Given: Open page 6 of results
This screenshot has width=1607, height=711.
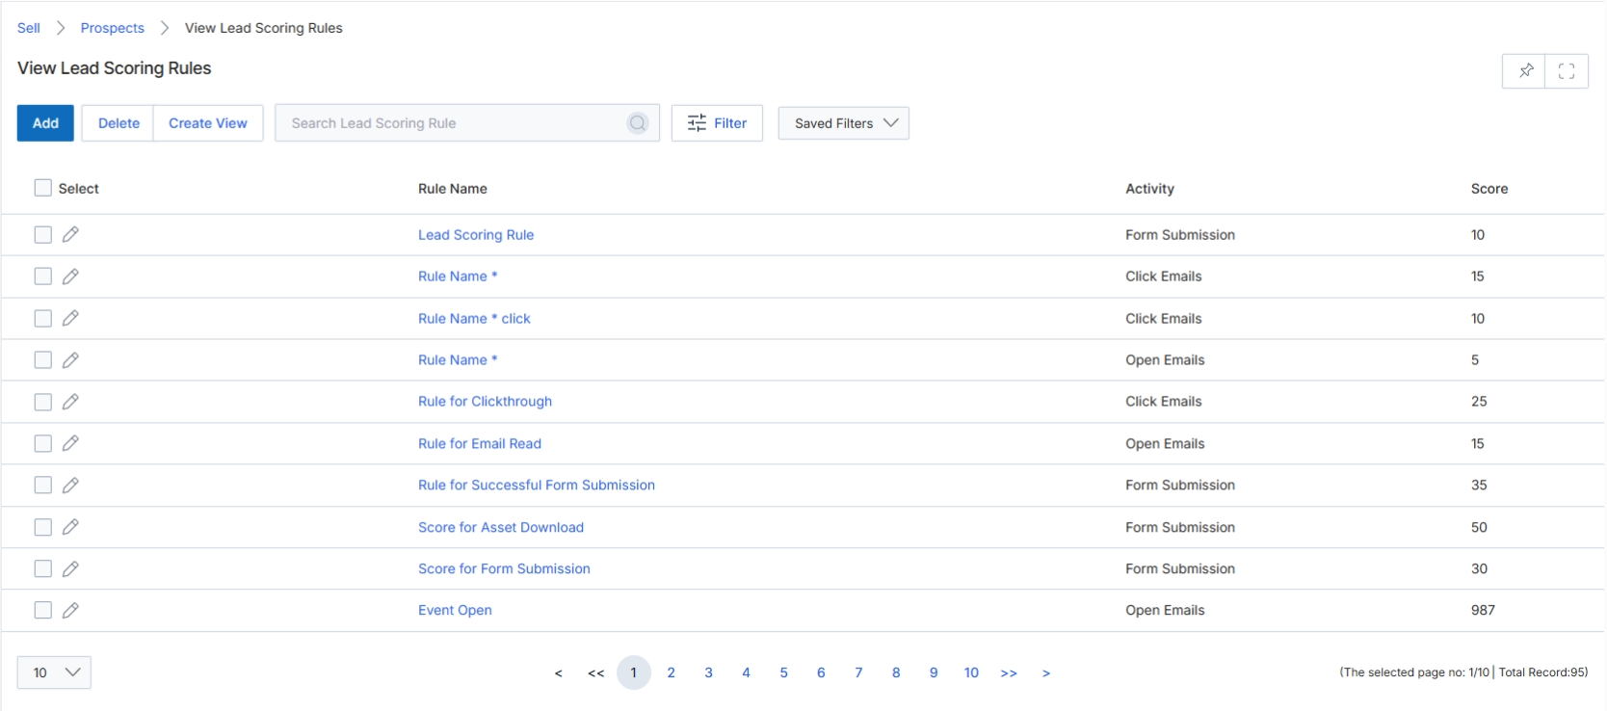Looking at the screenshot, I should 821,672.
